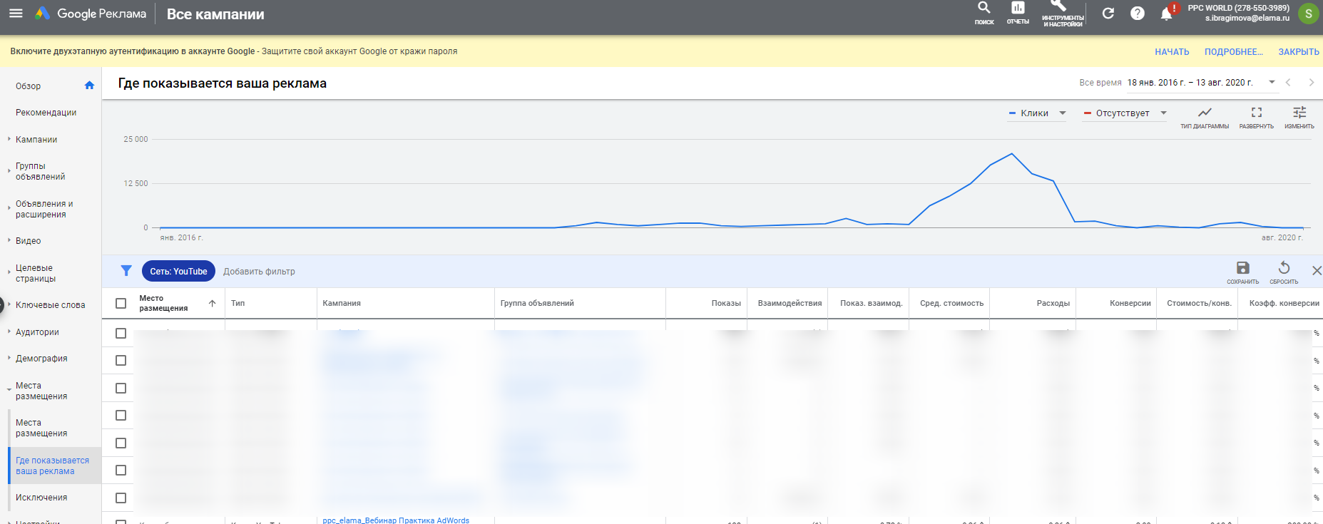
Task: Select Исключения in the sidebar
Action: click(x=41, y=498)
